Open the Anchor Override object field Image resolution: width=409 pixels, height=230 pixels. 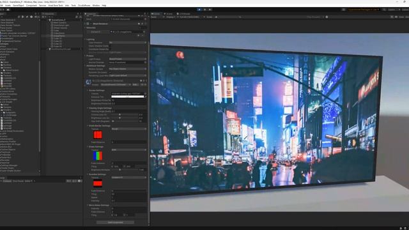pos(128,63)
